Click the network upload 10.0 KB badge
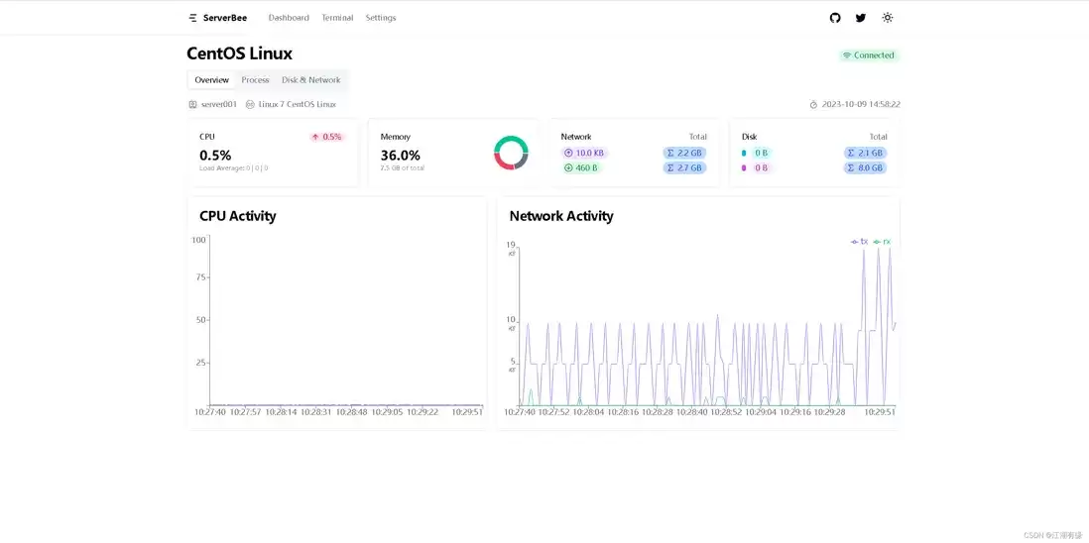The image size is (1089, 543). click(x=584, y=154)
